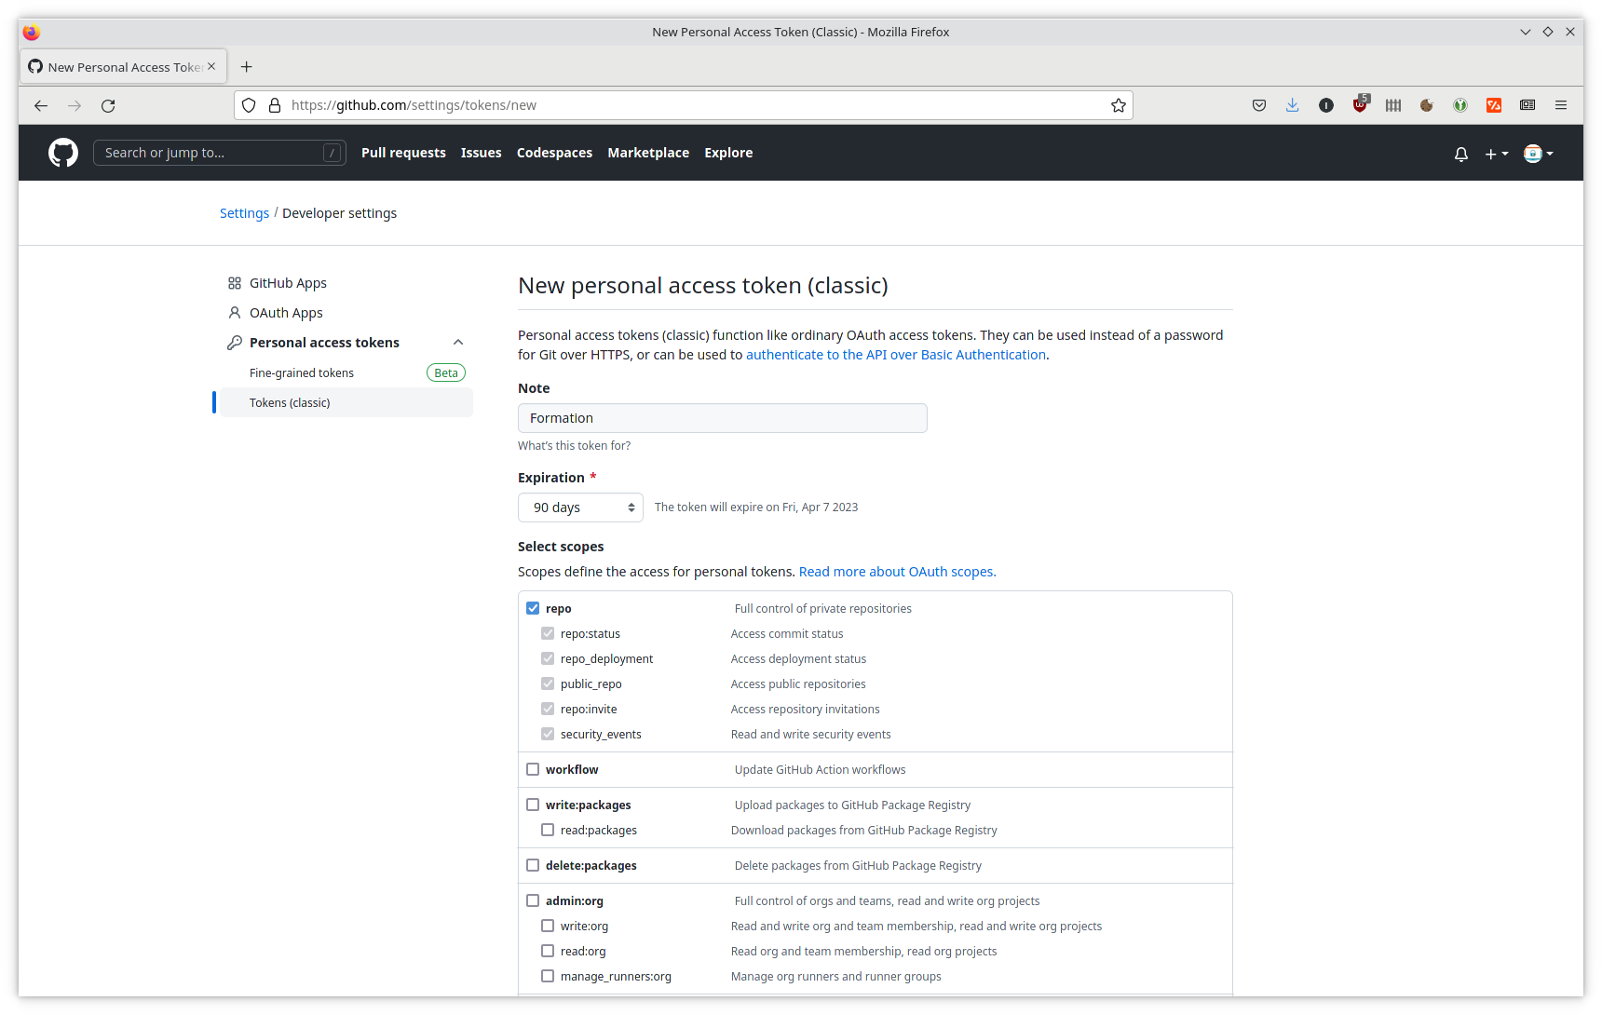Collapse the Personal access tokens section
Viewport: 1602px width, 1015px height.
click(457, 343)
